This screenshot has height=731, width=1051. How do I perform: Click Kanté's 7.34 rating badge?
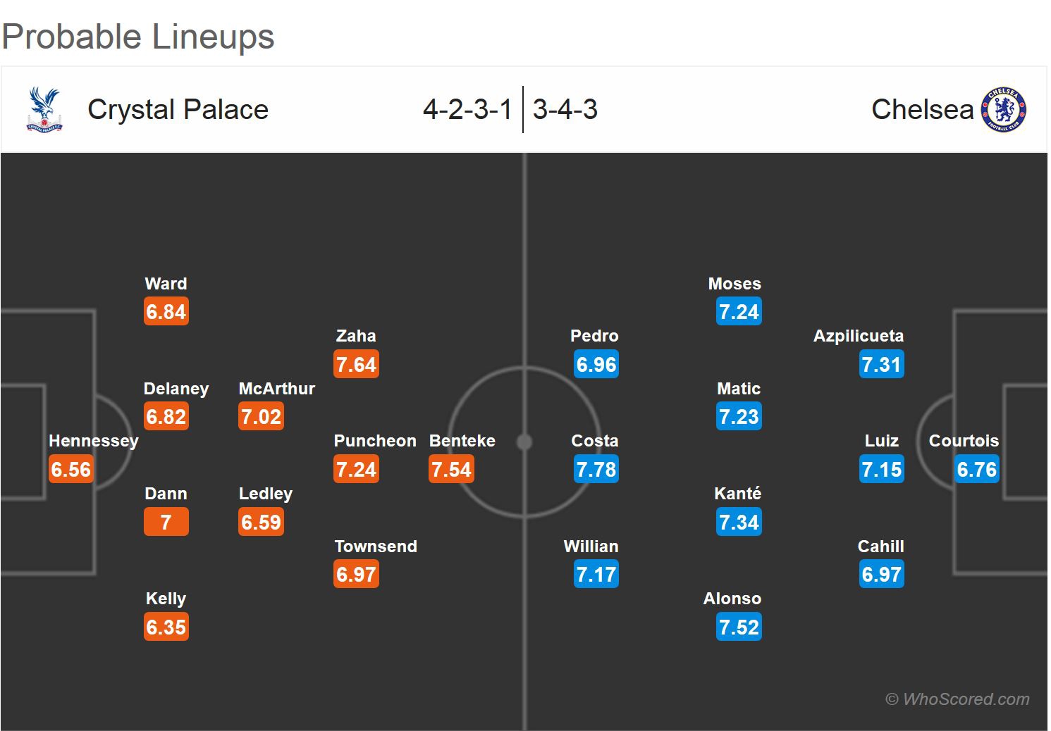coord(739,523)
